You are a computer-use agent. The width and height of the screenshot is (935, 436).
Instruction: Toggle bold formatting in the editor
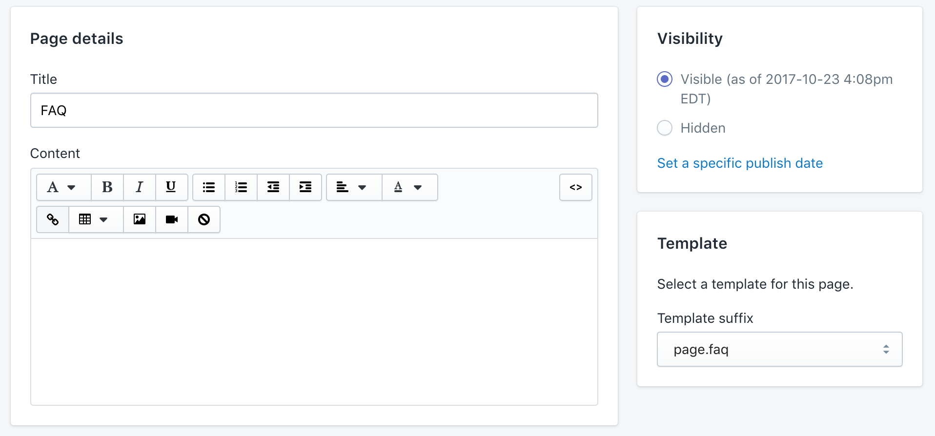tap(107, 187)
